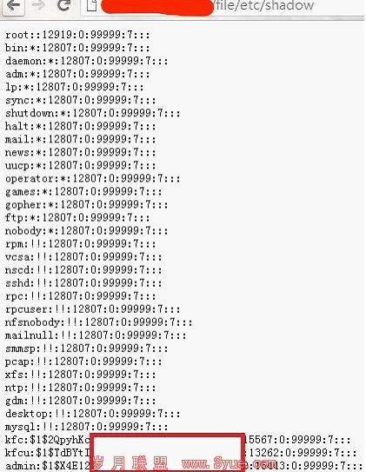The image size is (366, 472).
Task: Focus the address bar showing file/etc/shadow
Action: [x=223, y=6]
